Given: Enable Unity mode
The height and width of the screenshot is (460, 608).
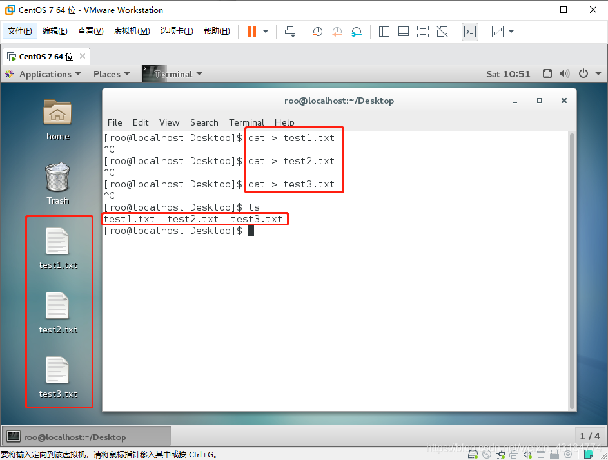Looking at the screenshot, I should (442, 31).
